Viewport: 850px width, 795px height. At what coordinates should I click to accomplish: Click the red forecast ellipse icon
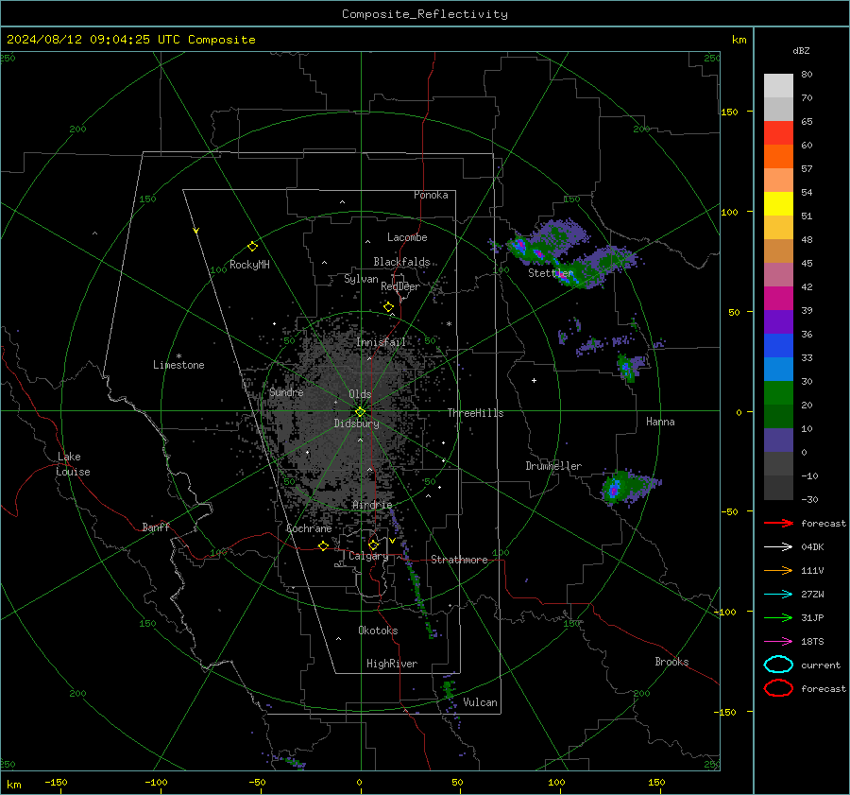tap(778, 688)
